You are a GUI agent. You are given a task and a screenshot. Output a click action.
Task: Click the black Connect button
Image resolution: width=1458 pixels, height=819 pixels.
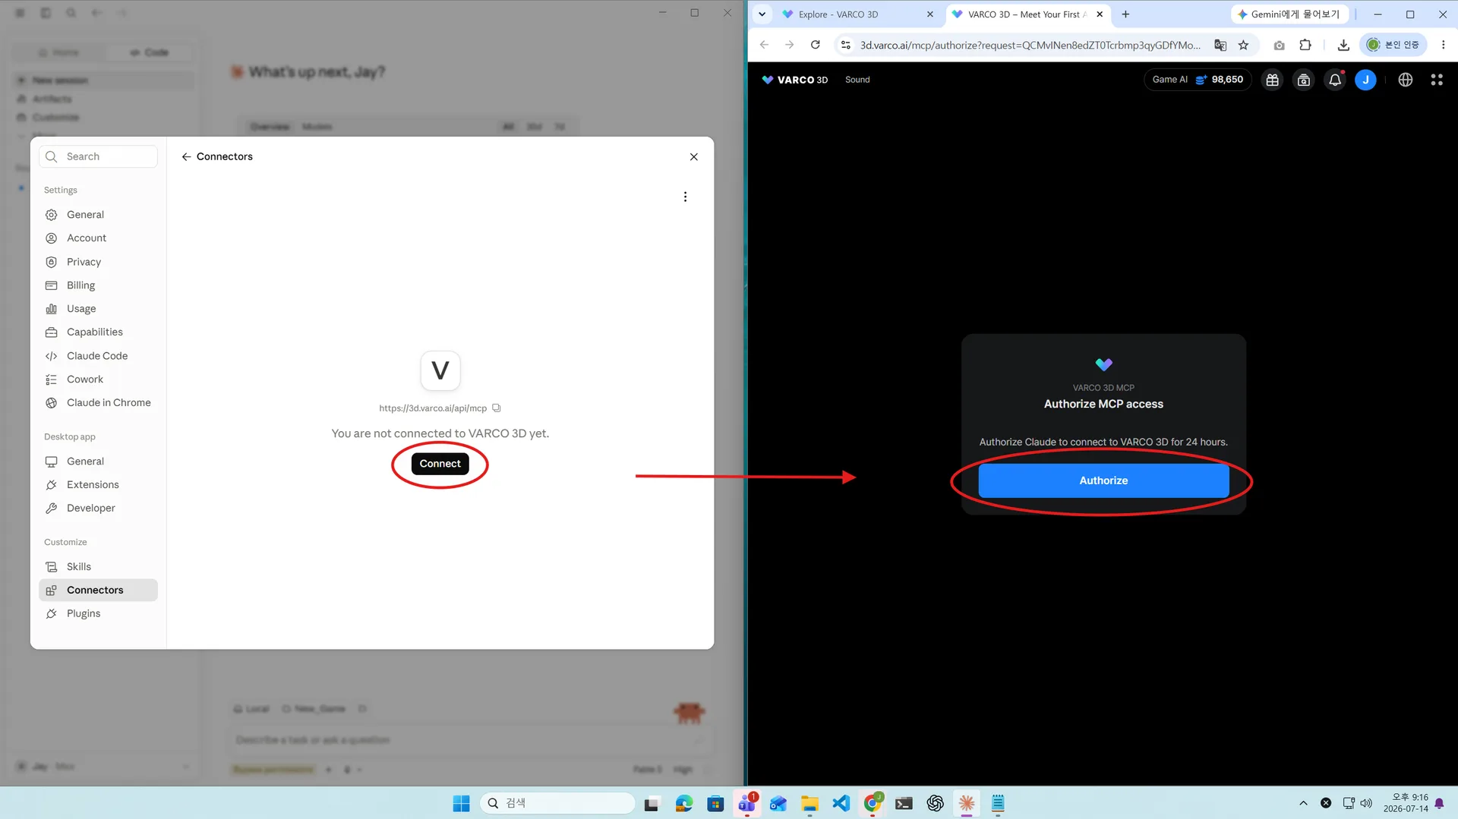tap(440, 464)
